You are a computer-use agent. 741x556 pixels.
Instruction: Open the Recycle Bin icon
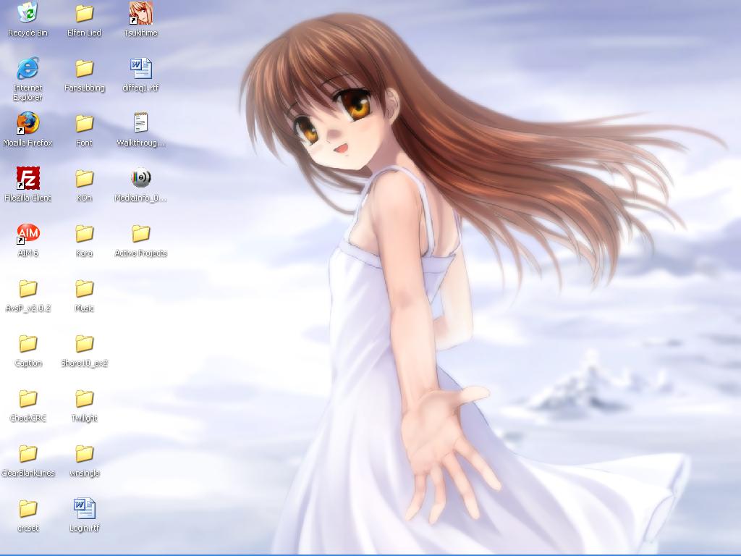click(x=27, y=13)
